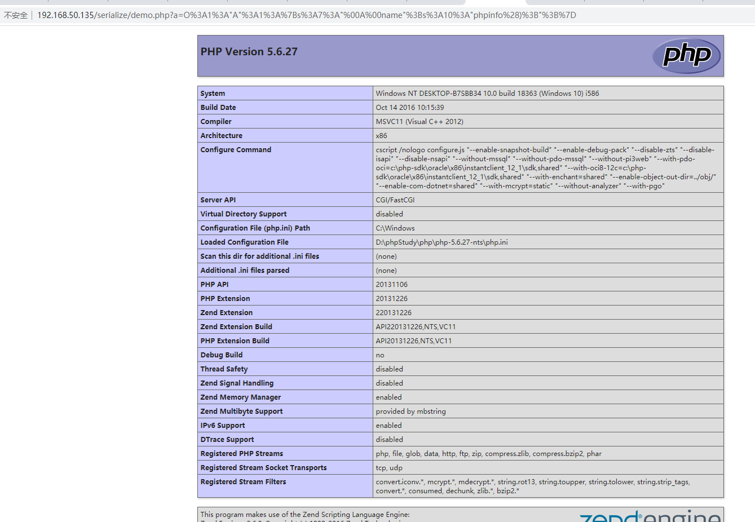Click Virtual Directory Support label
This screenshot has width=755, height=522.
tap(244, 214)
